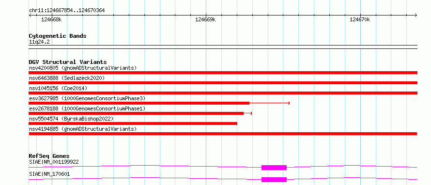
Task: Click the nsv4194885 (gnomADStructuralVariants) label
Action: (x=83, y=129)
